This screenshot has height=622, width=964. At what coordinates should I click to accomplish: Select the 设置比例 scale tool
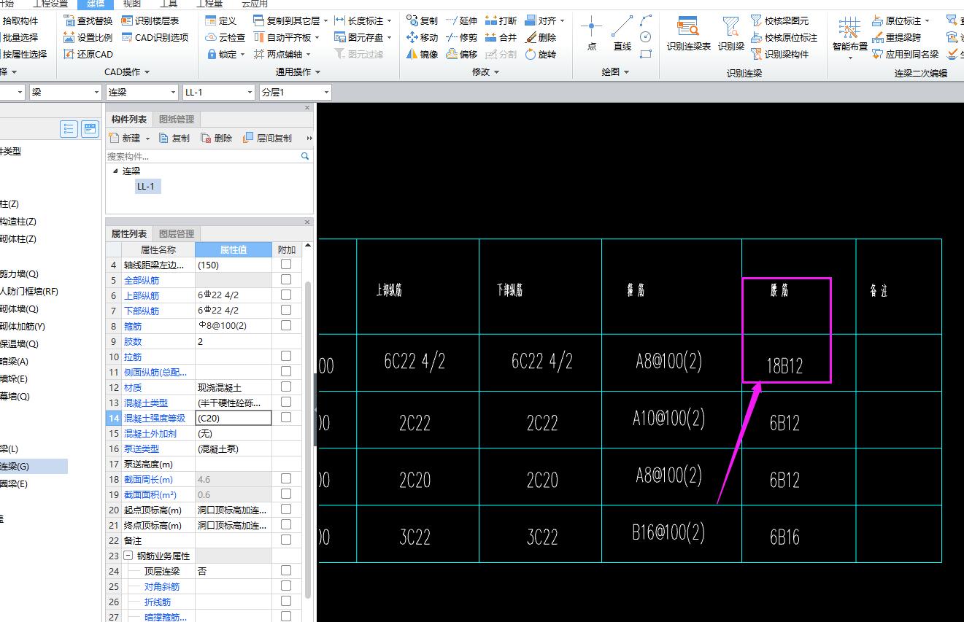point(88,37)
